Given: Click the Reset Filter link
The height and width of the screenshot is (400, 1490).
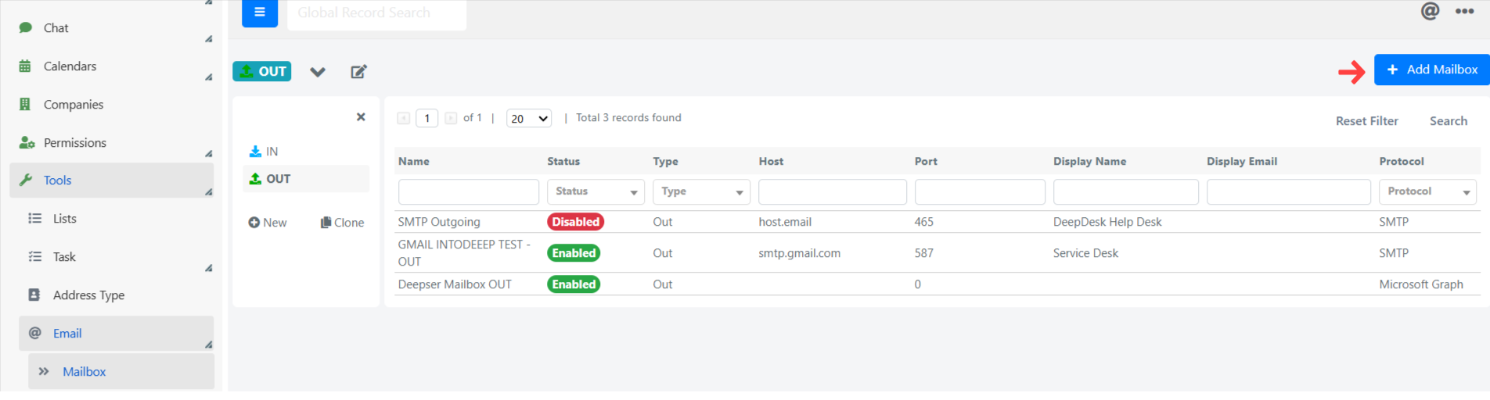Looking at the screenshot, I should 1366,121.
